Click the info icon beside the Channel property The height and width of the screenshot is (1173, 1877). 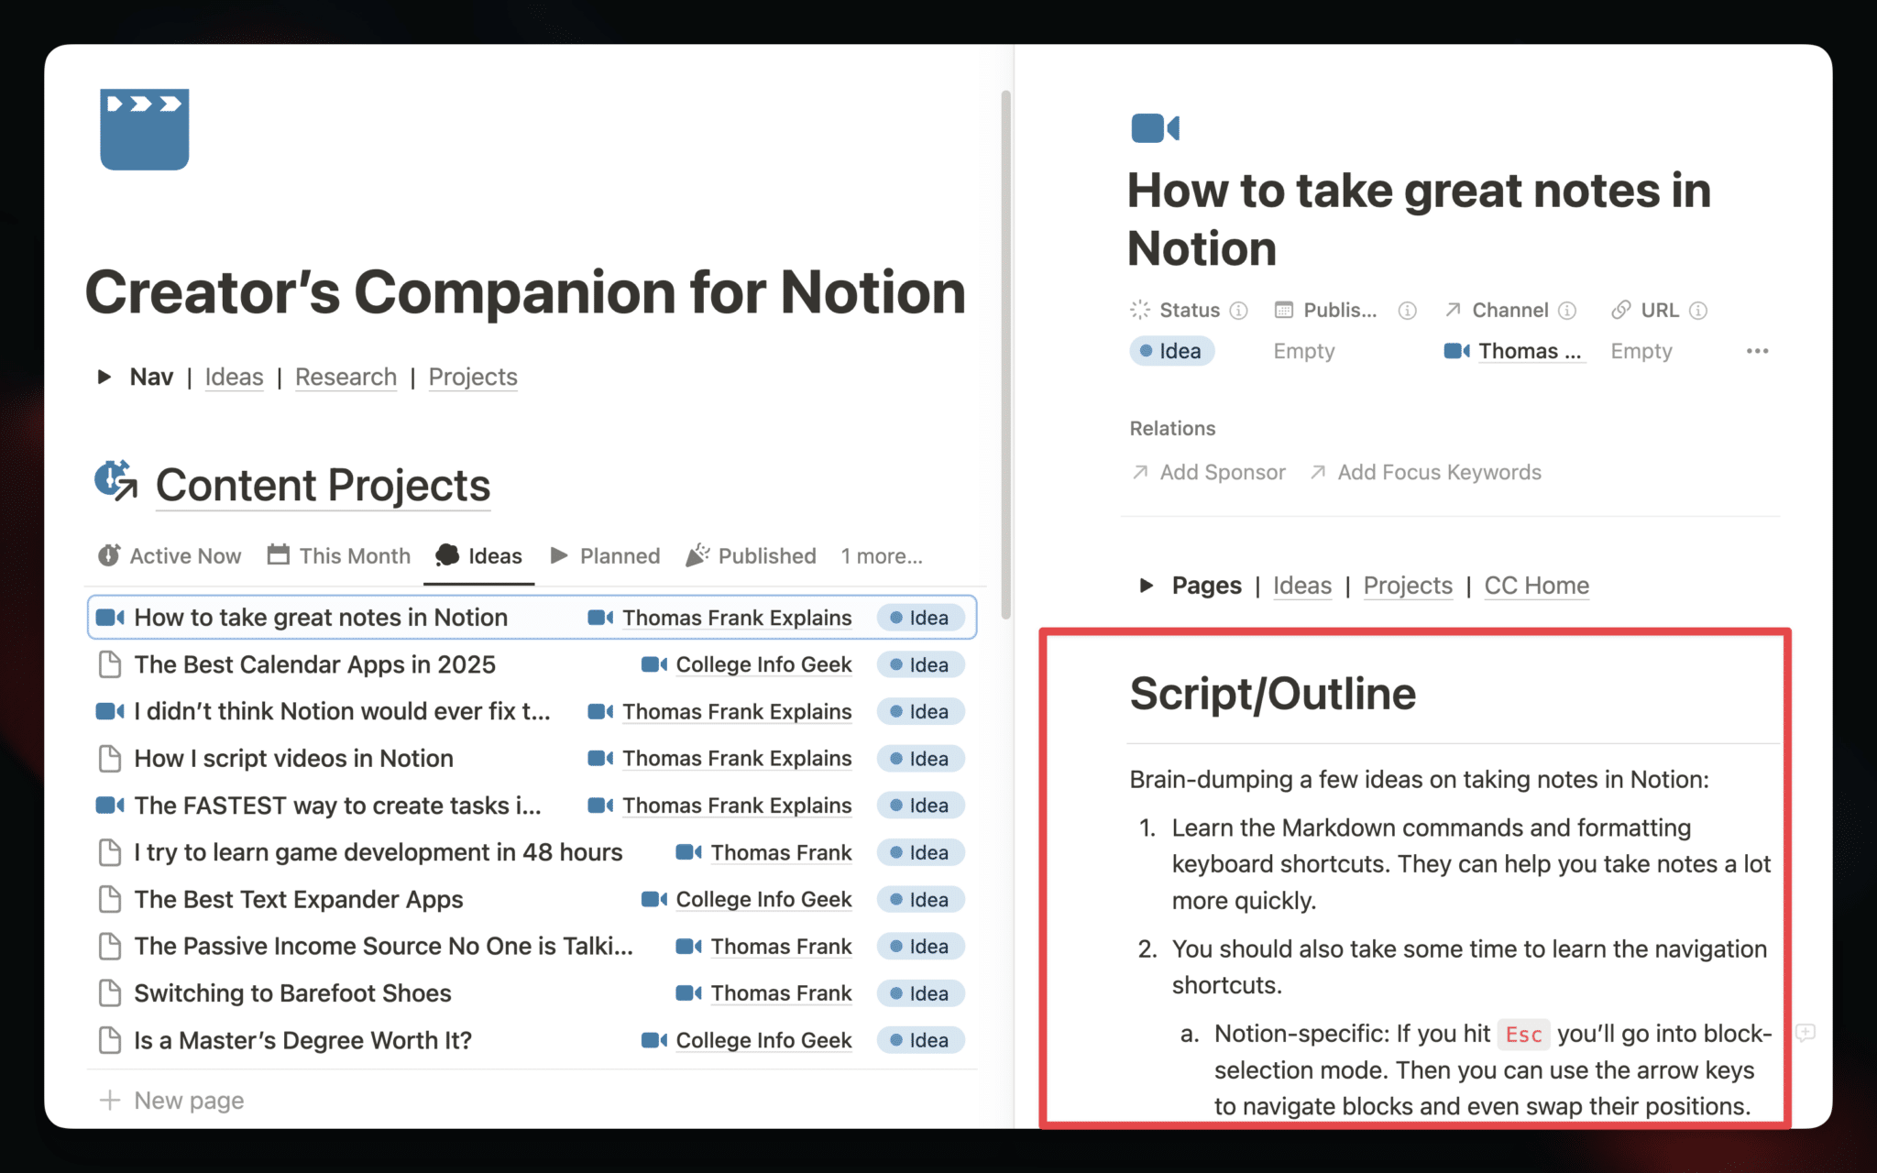(1567, 311)
